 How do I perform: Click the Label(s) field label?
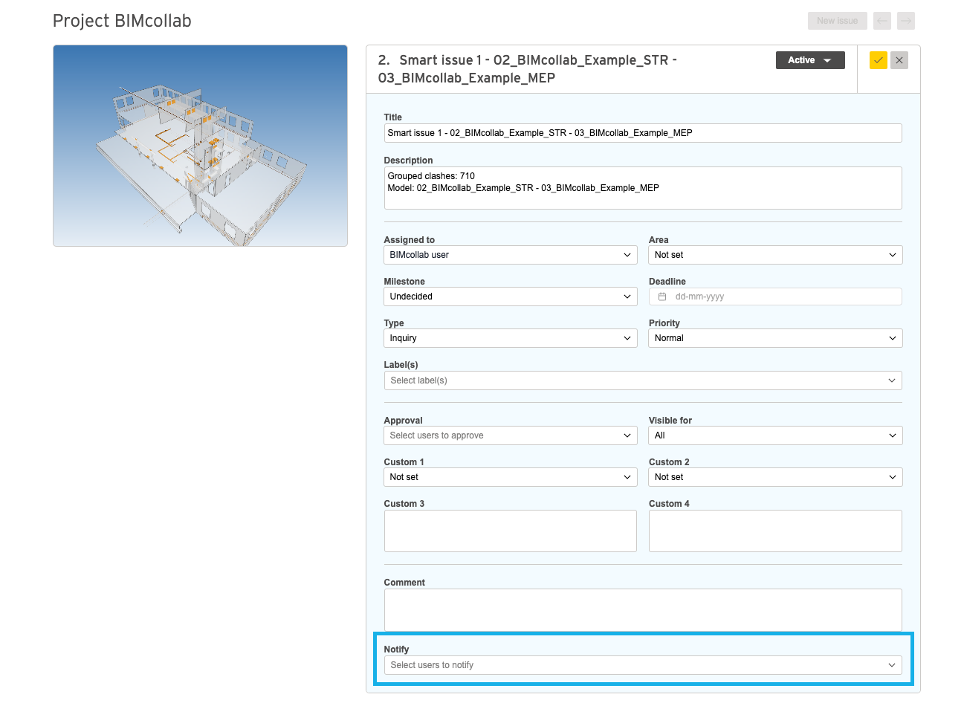pyautogui.click(x=401, y=365)
